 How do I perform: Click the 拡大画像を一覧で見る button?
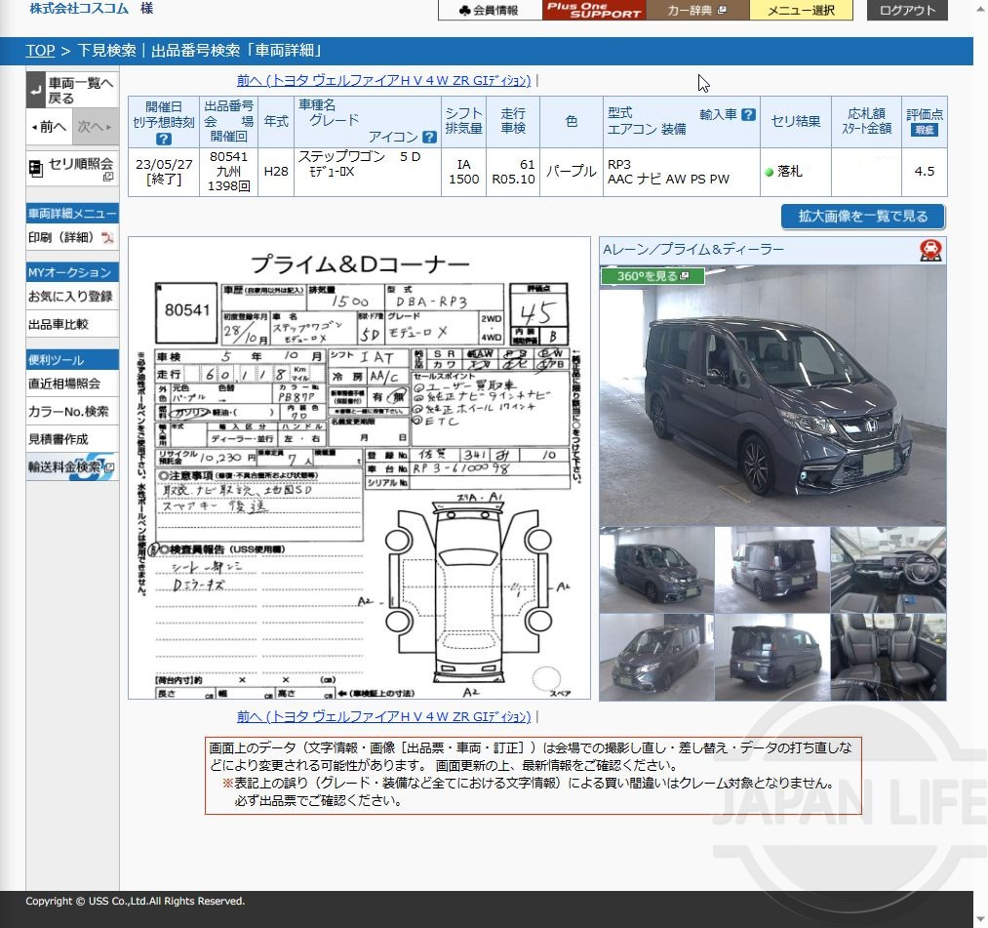861,216
